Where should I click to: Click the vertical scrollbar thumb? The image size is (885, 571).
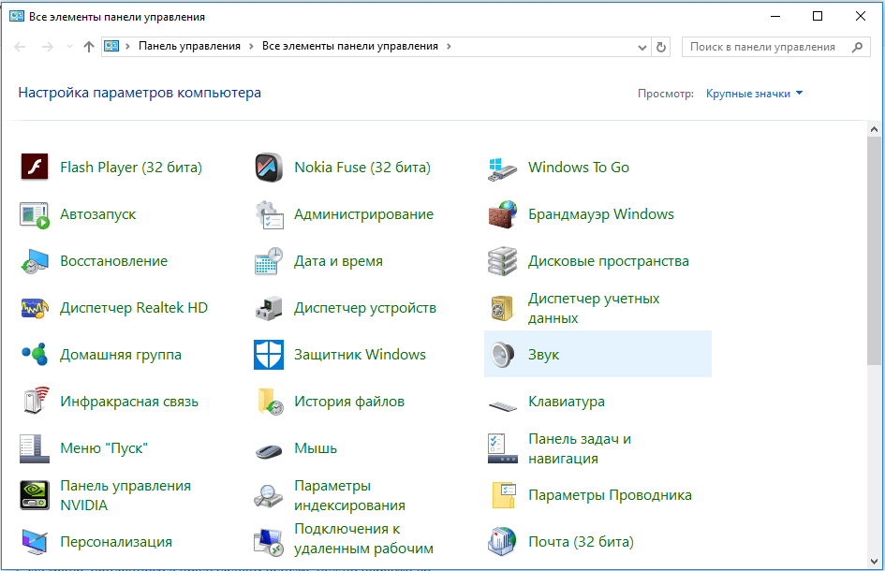[x=875, y=251]
